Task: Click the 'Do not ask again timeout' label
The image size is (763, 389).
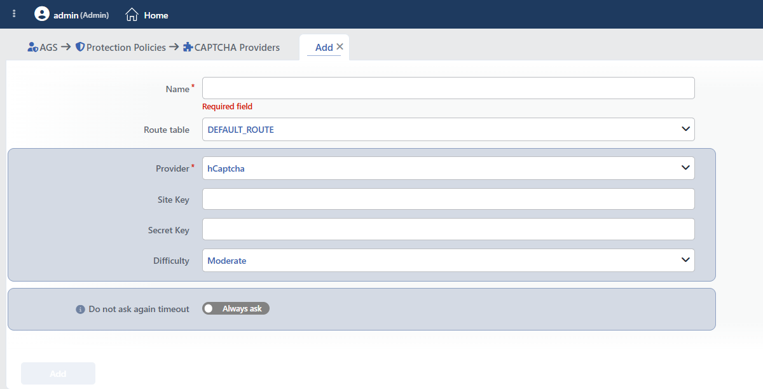Action: pyautogui.click(x=139, y=309)
